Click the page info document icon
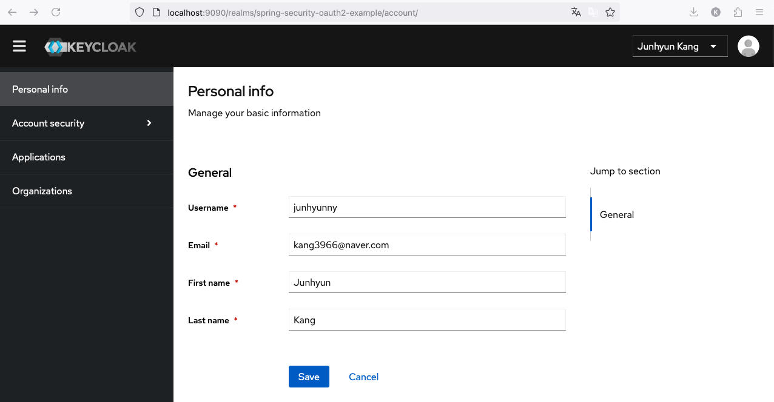 pos(156,12)
